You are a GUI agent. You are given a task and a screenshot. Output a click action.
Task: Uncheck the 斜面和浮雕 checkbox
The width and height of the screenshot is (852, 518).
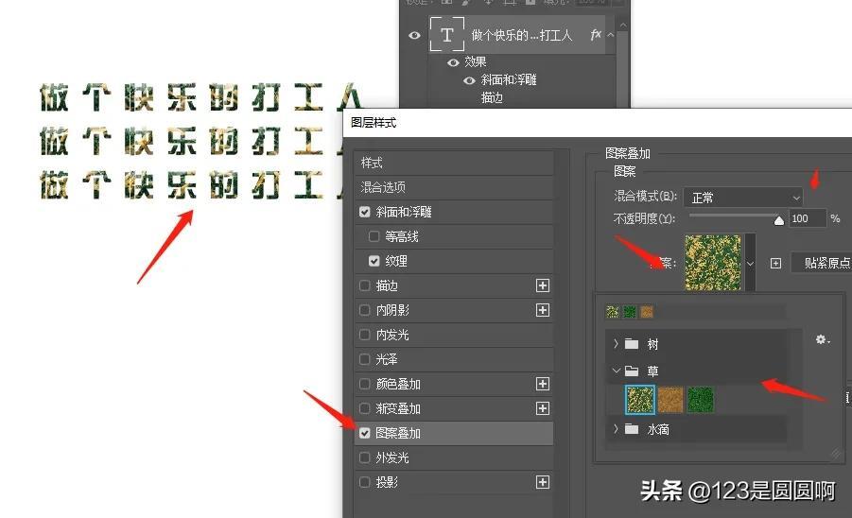tap(365, 212)
